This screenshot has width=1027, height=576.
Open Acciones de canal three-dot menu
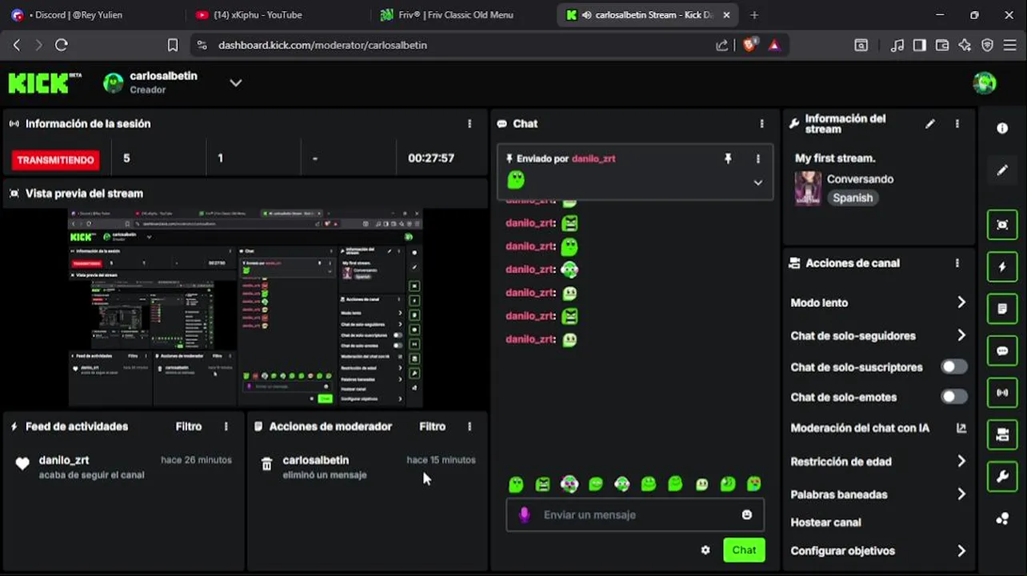tap(957, 263)
